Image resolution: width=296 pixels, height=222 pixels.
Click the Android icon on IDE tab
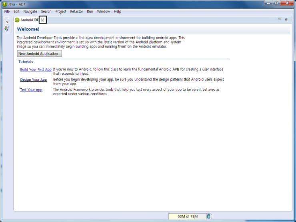coord(17,20)
